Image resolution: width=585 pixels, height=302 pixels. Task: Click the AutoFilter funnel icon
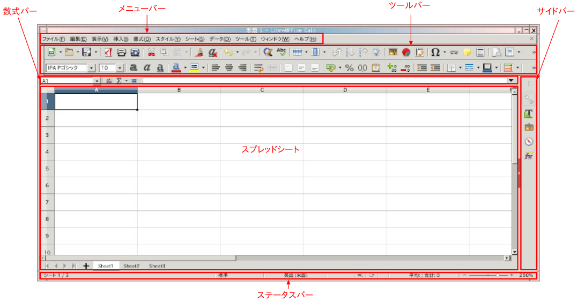(376, 52)
